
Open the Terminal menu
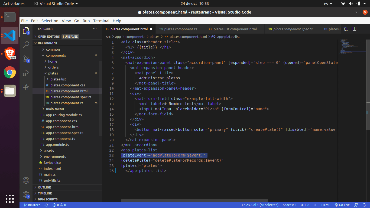[101, 21]
